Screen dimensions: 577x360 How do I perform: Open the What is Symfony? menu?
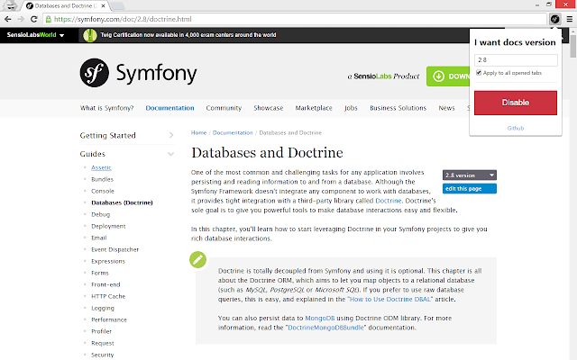[x=106, y=108]
